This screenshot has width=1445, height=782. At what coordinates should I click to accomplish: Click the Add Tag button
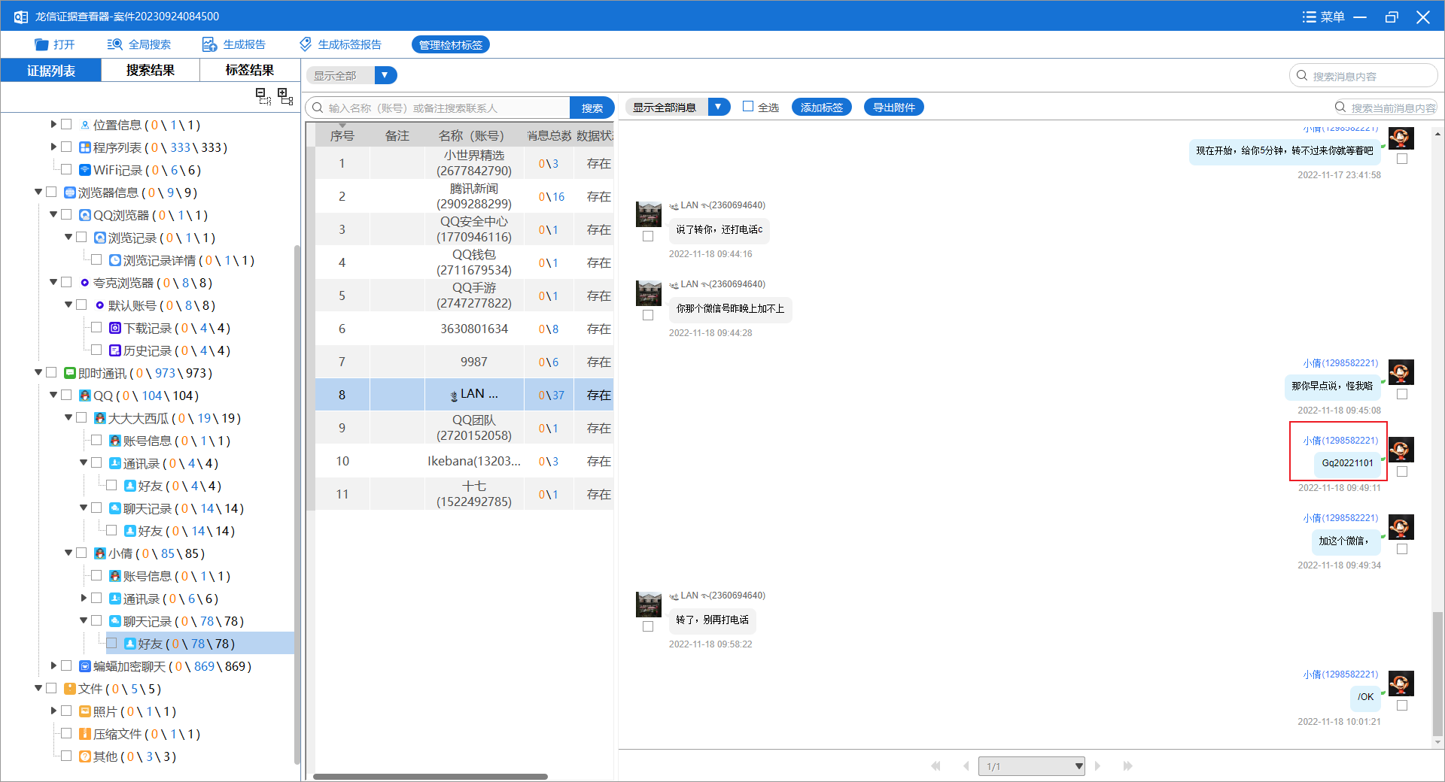[x=821, y=108]
